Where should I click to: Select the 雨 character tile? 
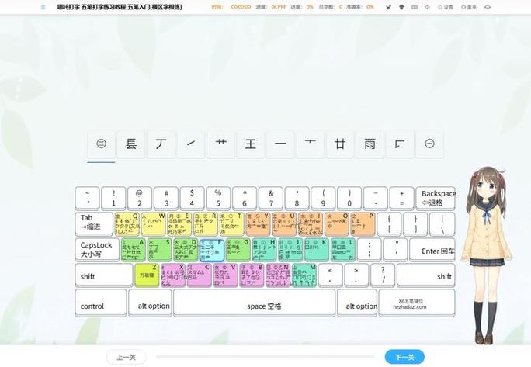pyautogui.click(x=370, y=144)
